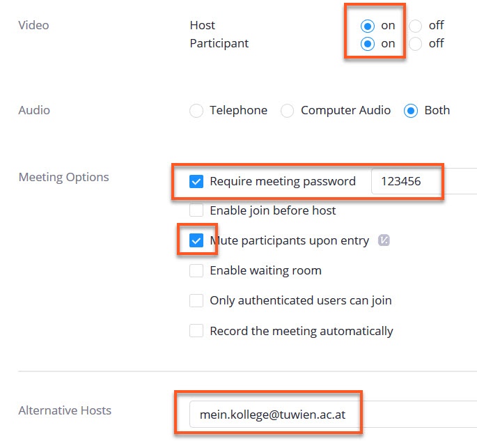Select Host video off
477x441 pixels.
415,26
